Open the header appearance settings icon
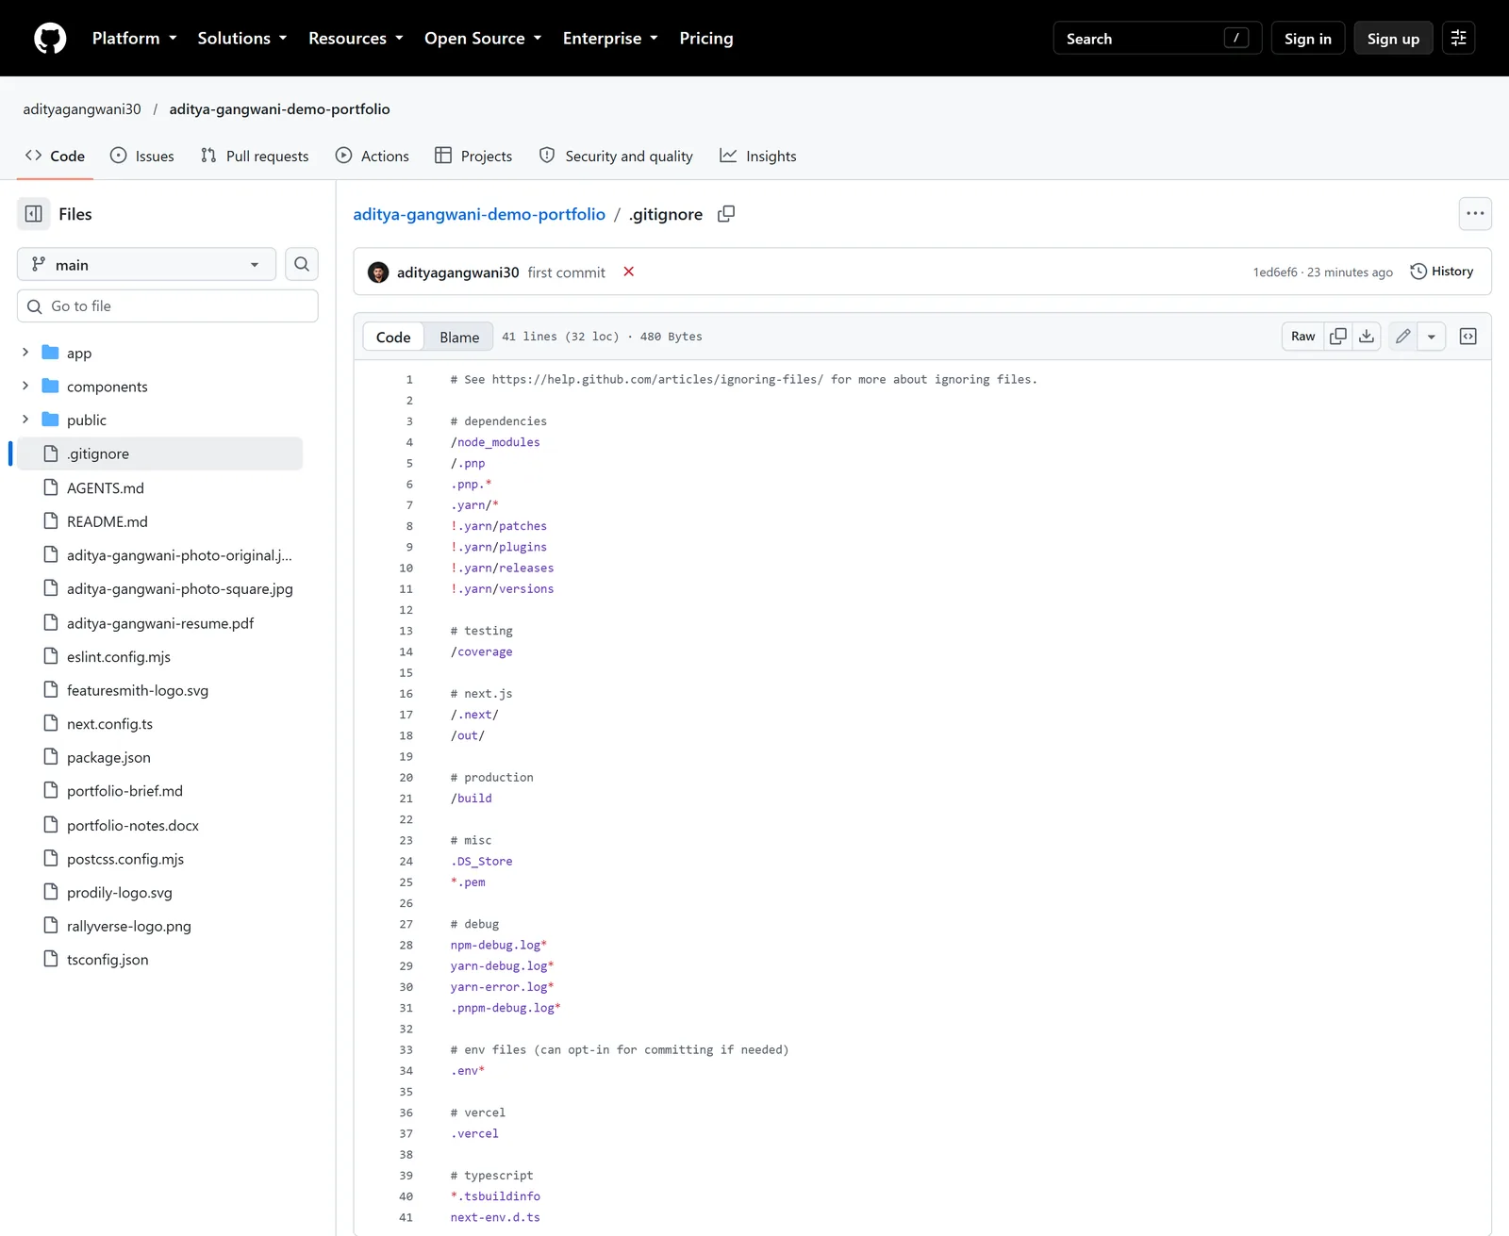1509x1236 pixels. click(1458, 39)
